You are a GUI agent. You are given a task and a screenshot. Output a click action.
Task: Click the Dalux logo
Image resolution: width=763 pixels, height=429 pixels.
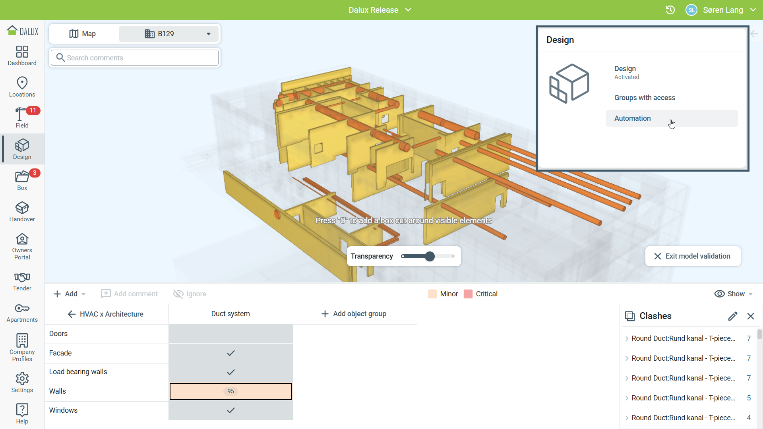point(23,31)
